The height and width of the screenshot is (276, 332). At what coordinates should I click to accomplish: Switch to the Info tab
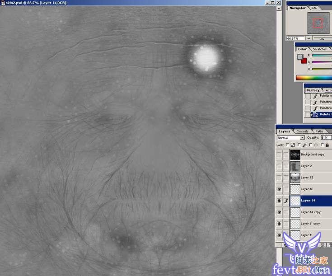click(x=314, y=8)
